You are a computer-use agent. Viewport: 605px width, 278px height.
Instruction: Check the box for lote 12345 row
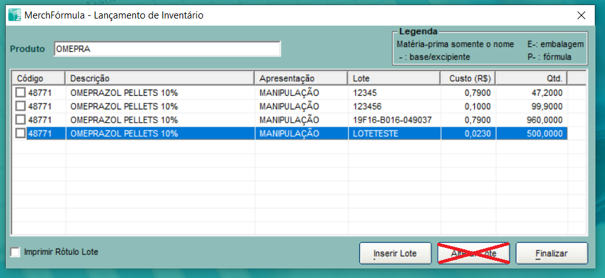click(21, 93)
